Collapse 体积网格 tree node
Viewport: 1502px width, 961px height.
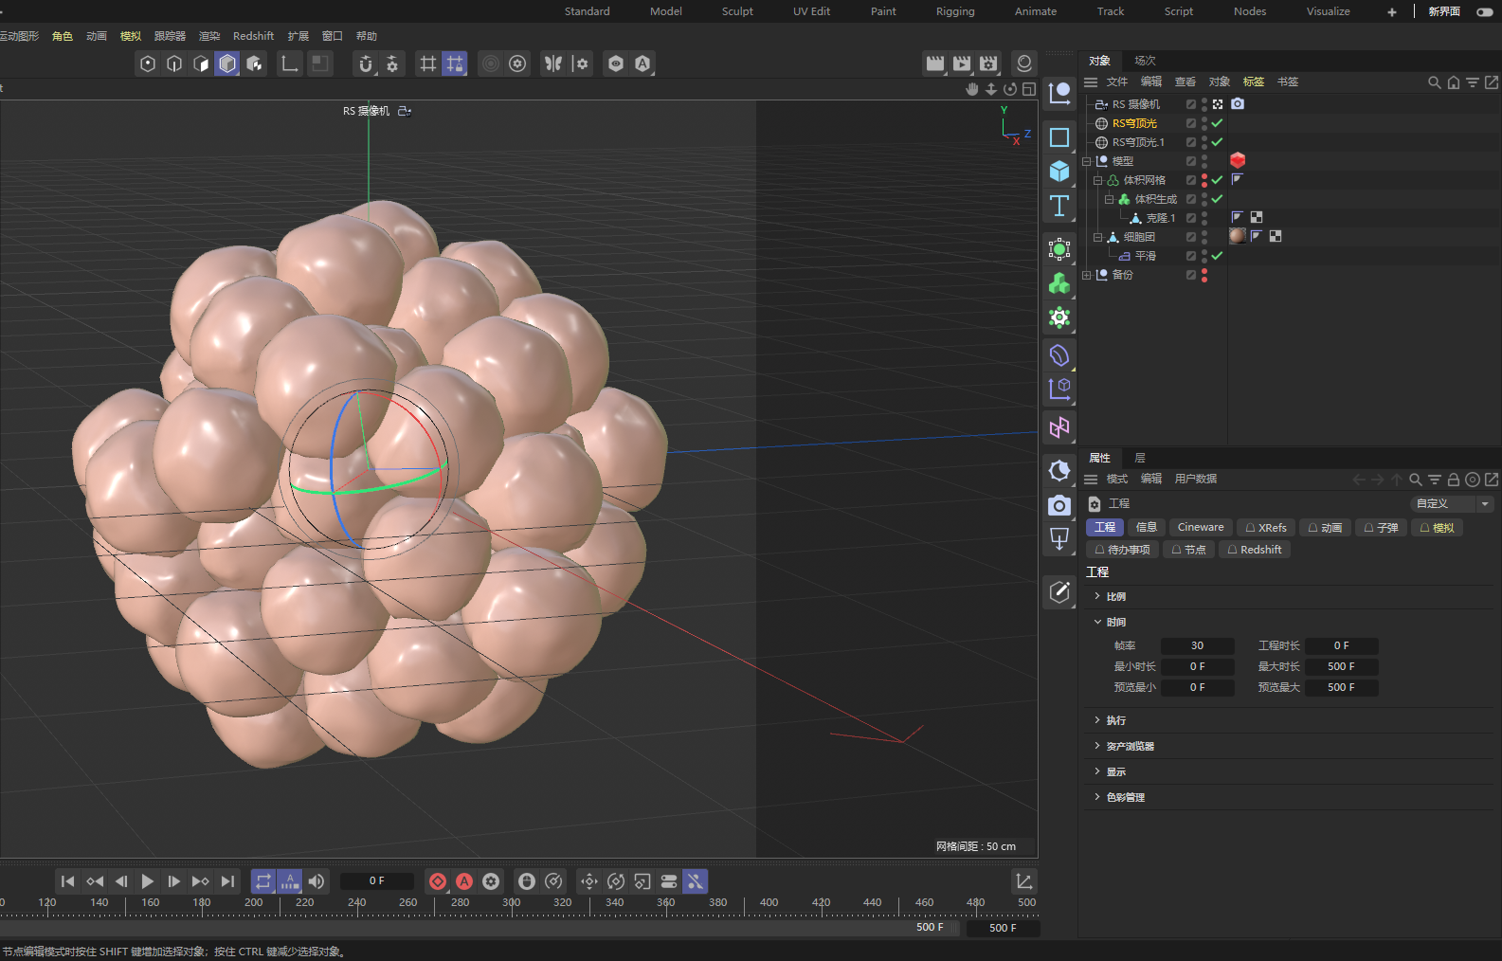1098,180
